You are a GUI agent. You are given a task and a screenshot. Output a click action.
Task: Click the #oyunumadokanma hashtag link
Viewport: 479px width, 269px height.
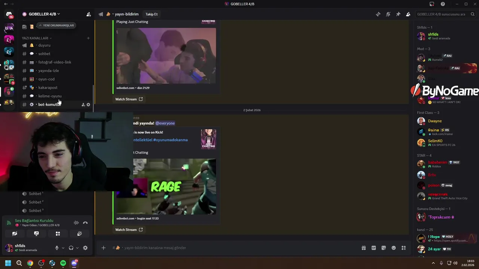(170, 140)
